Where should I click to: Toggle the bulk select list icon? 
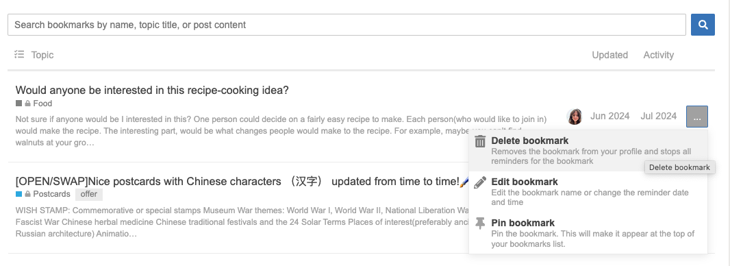pos(19,55)
